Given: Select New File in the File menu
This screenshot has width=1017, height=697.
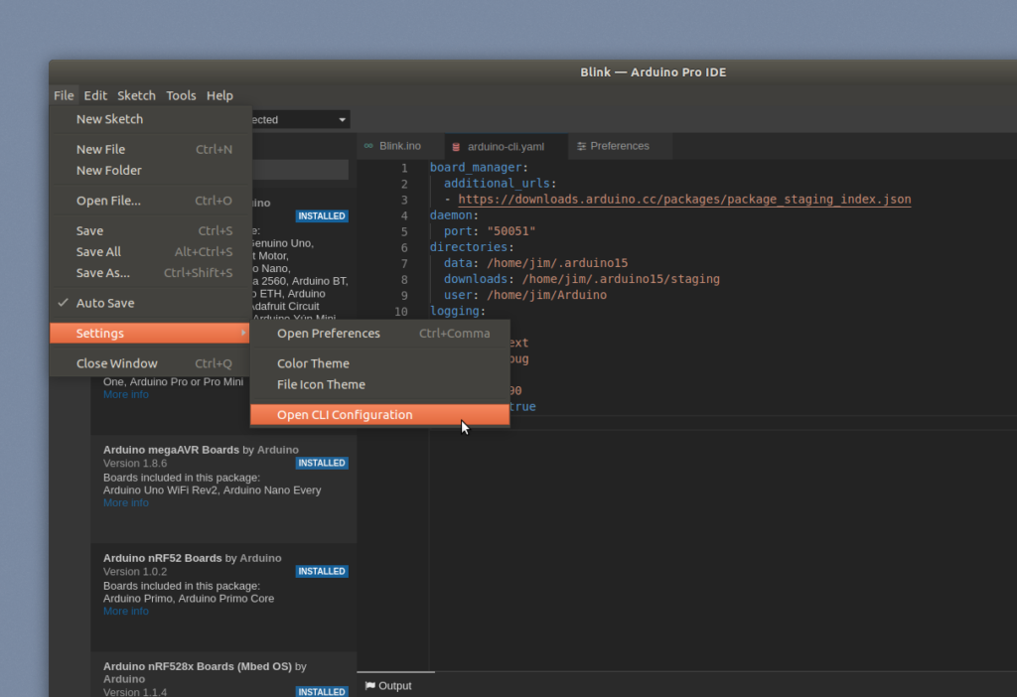Looking at the screenshot, I should point(151,149).
